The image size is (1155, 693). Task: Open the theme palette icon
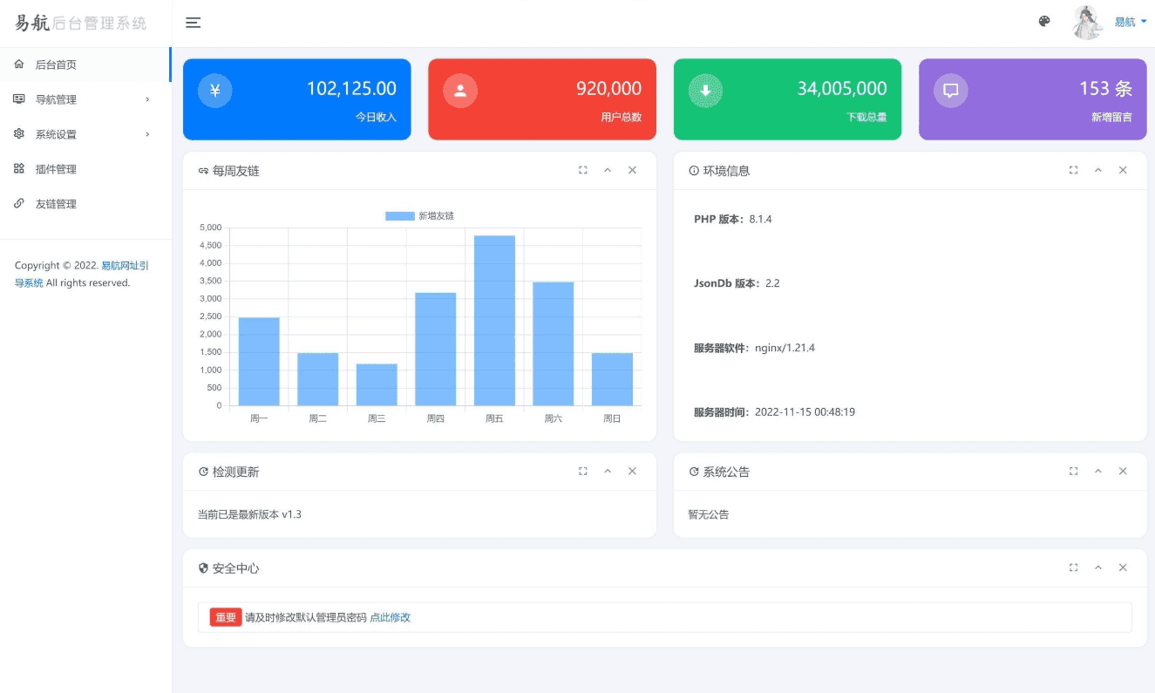pos(1044,22)
